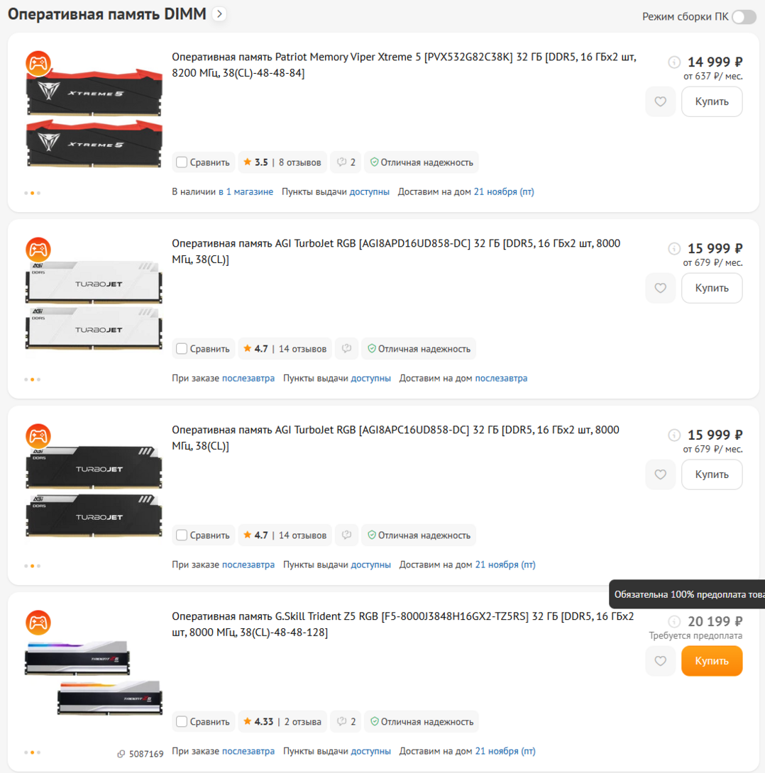The width and height of the screenshot is (765, 773).
Task: Buy G.Skill Trident Z5 with orange Купить
Action: coord(712,661)
